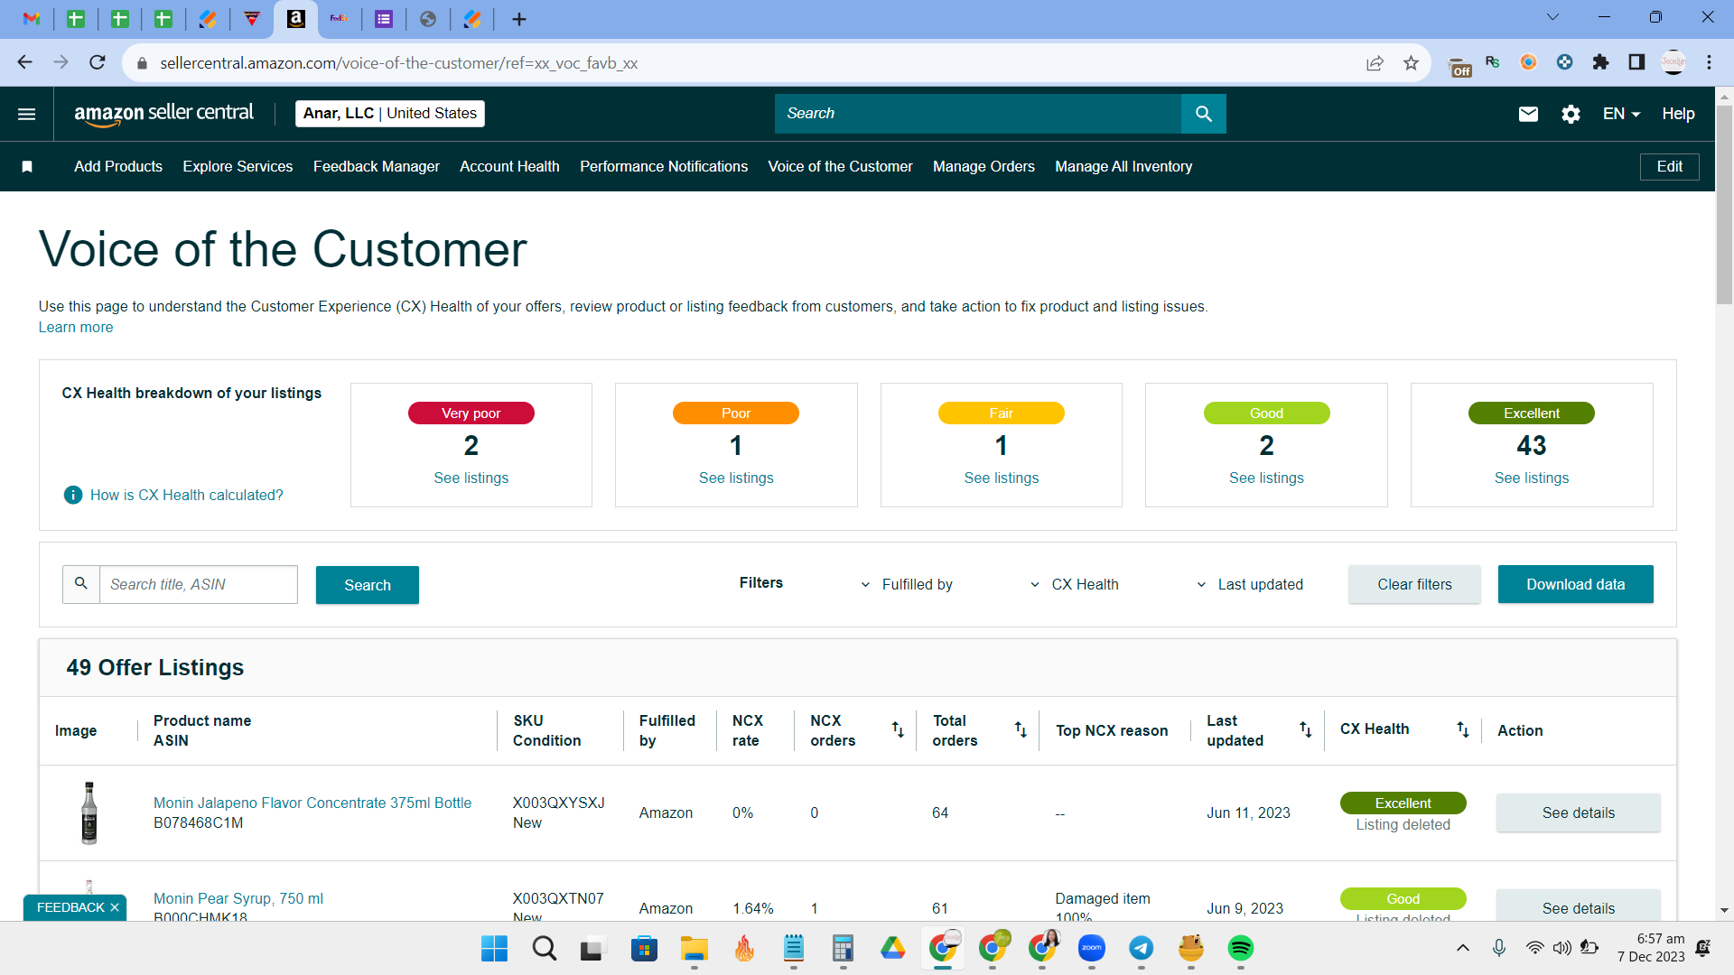Image resolution: width=1734 pixels, height=975 pixels.
Task: Click the search magnifier button in header
Action: tap(1203, 114)
